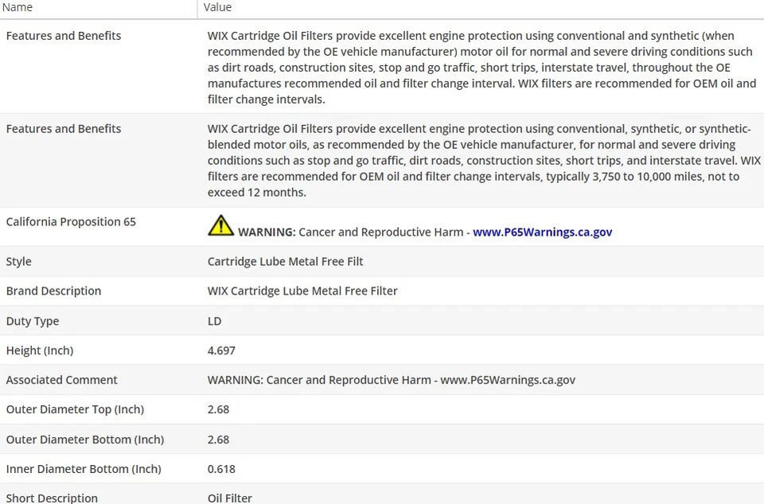
Task: Select the height value 4.697
Action: coord(221,350)
